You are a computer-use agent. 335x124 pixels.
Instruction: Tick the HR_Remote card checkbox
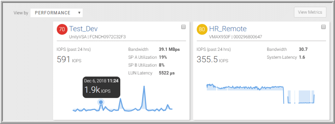[x=324, y=27]
